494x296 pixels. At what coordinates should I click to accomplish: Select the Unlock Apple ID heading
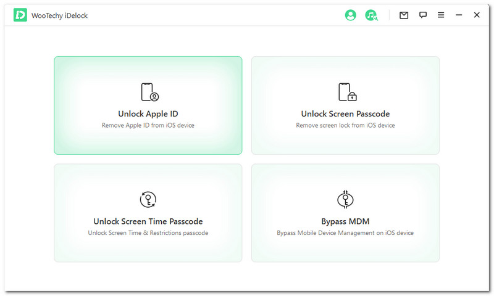pos(148,114)
